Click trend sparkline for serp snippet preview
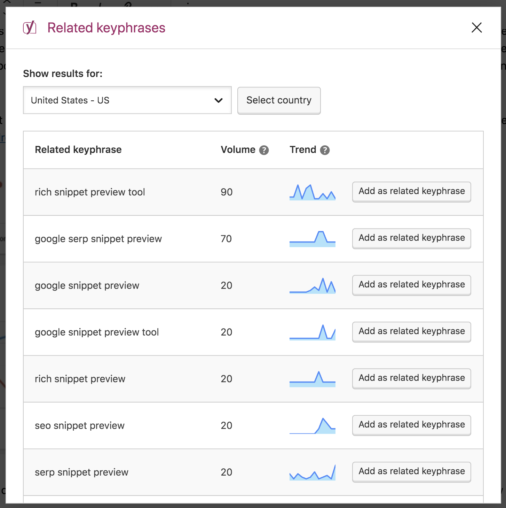506x508 pixels. tap(312, 473)
